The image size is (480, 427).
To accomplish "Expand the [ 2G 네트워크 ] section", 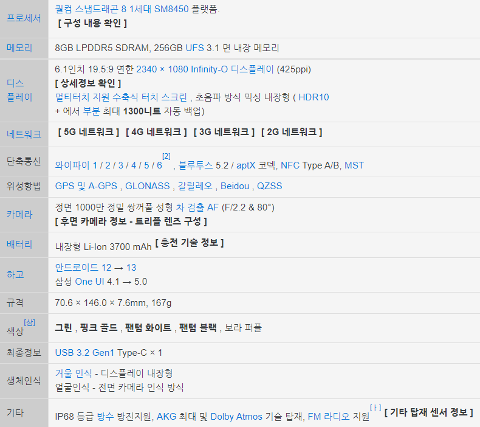I will 292,132.
